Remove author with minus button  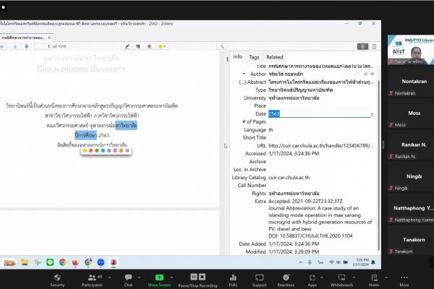[x=365, y=74]
